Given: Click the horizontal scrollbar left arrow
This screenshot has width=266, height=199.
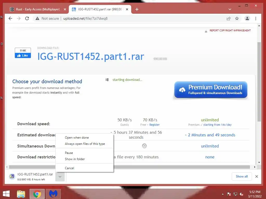Looking at the screenshot, I should pos(6,167).
